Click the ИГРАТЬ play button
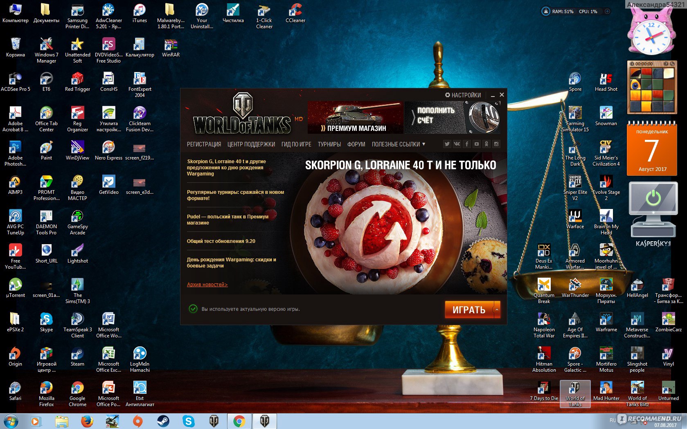The height and width of the screenshot is (429, 687). click(x=469, y=310)
